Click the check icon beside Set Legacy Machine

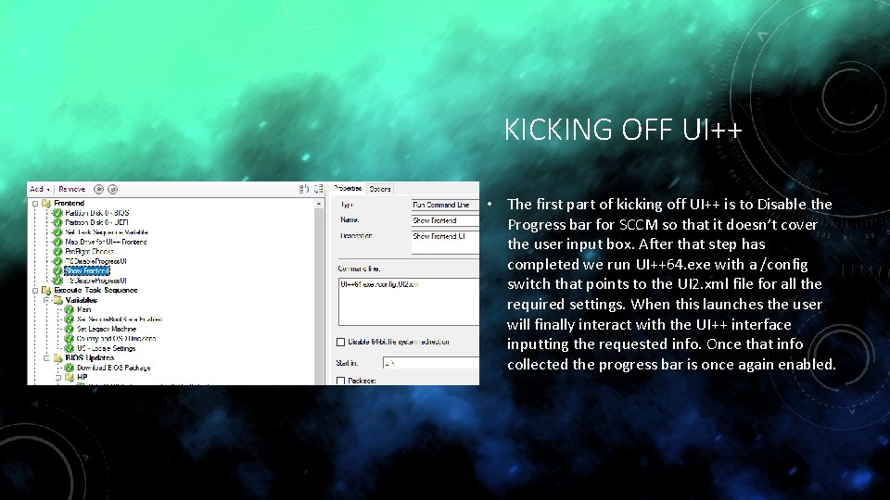pos(70,330)
